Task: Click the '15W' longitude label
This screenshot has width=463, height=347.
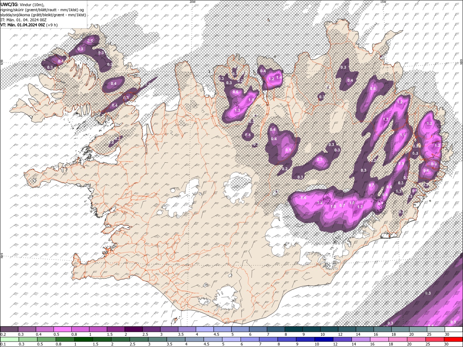Action: click(383, 2)
